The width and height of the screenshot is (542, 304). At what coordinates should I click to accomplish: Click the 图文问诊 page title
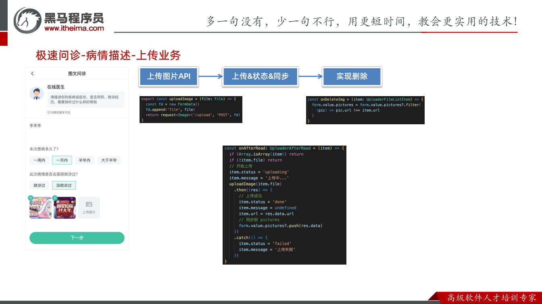tap(77, 74)
